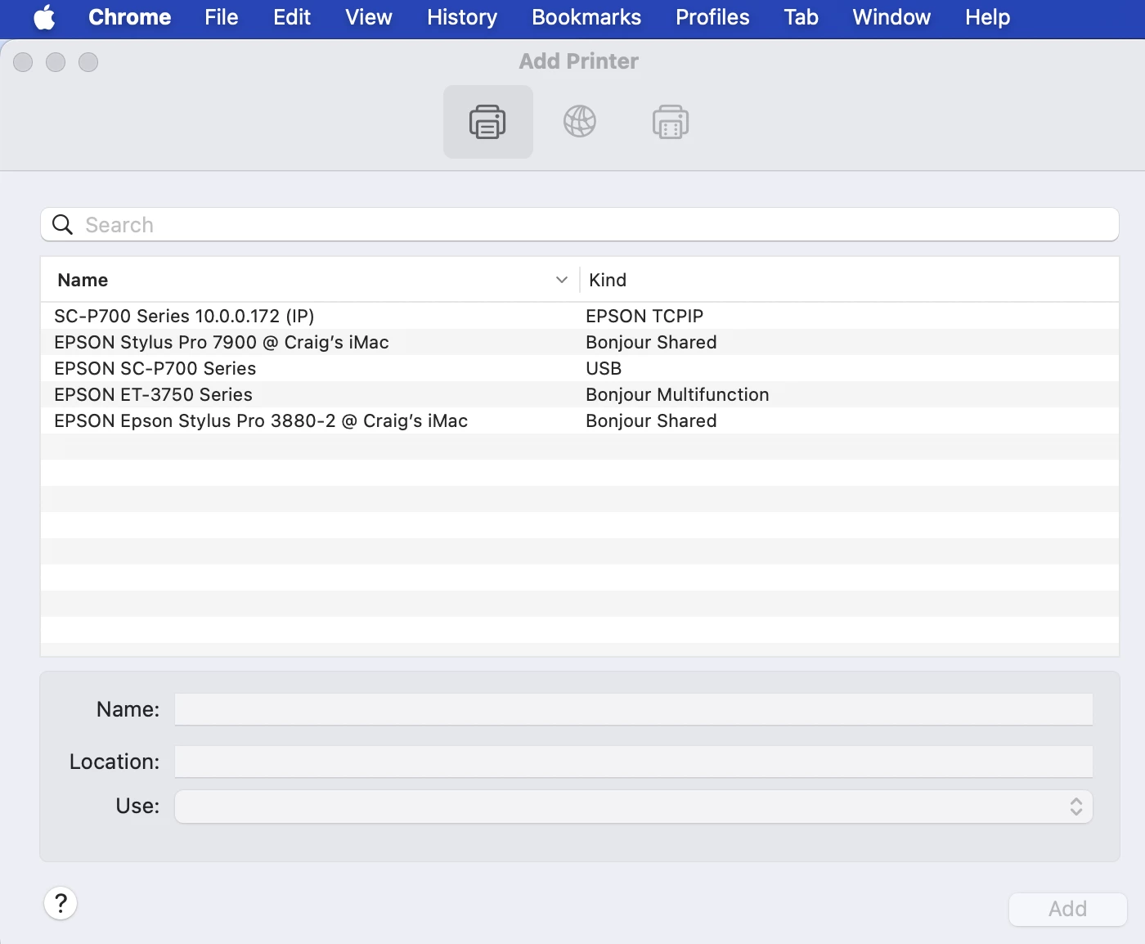1145x944 pixels.
Task: Open the Help menu
Action: pyautogui.click(x=988, y=17)
